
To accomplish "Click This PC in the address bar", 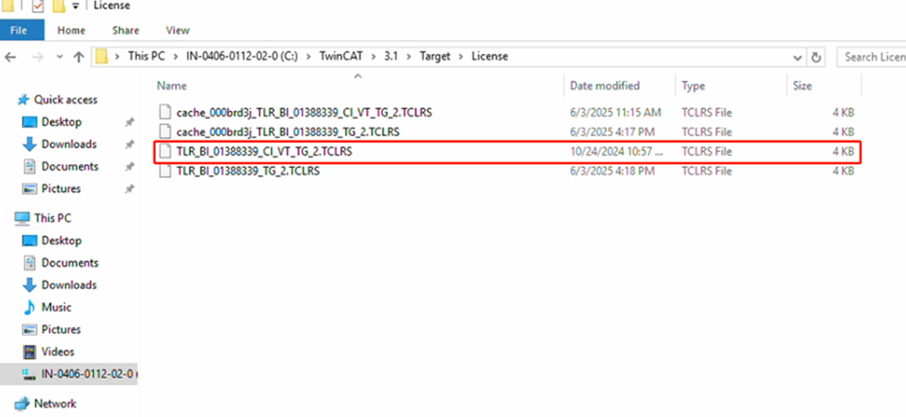I will pyautogui.click(x=146, y=56).
